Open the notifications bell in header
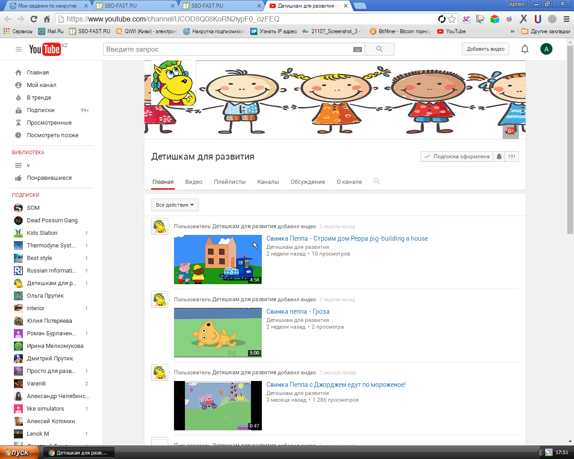 525,49
